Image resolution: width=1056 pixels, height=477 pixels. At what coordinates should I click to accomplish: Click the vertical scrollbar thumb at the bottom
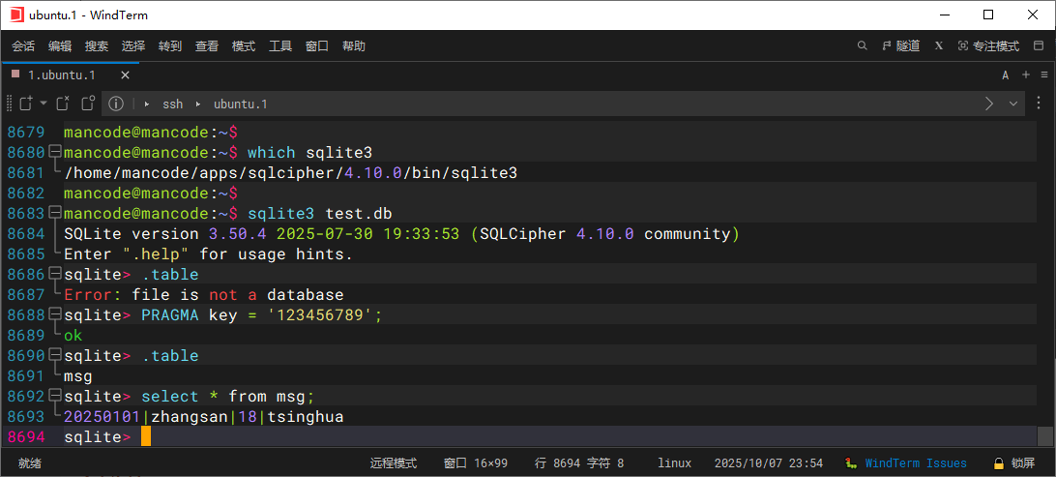(1045, 436)
